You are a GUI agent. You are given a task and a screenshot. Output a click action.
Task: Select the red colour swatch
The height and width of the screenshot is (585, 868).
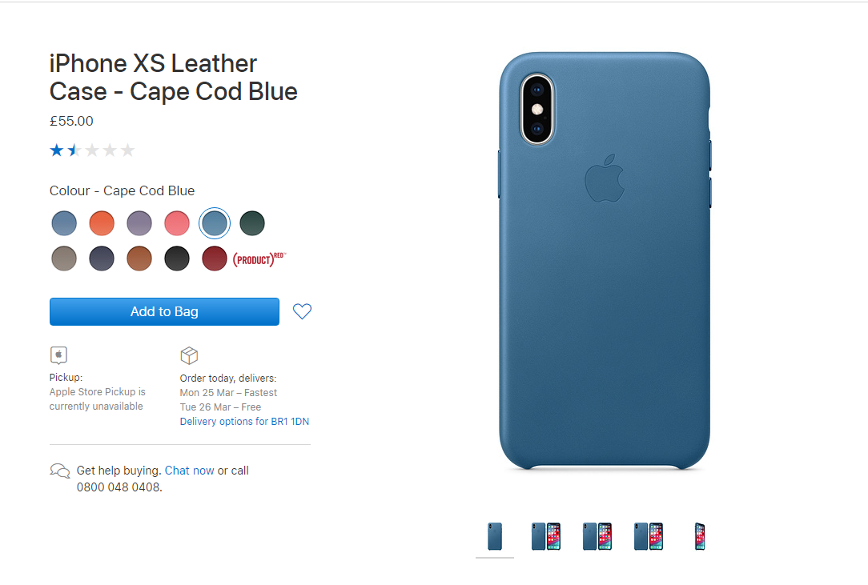coord(215,258)
